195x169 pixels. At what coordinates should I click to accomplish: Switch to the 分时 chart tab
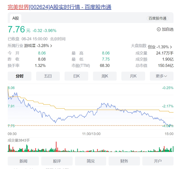coord(19,76)
